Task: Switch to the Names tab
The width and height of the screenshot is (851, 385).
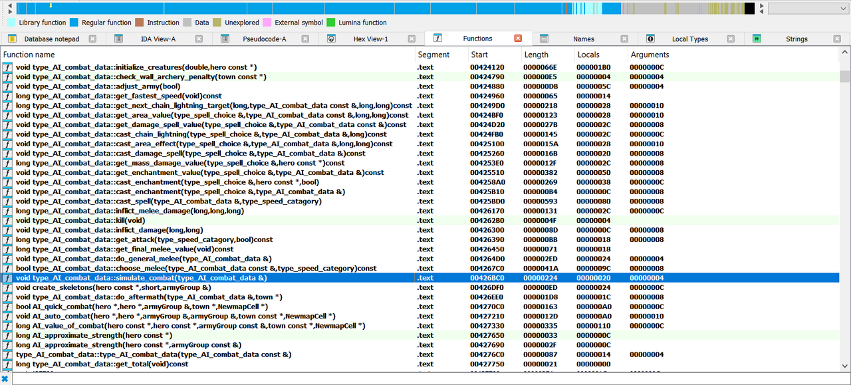Action: coord(584,39)
